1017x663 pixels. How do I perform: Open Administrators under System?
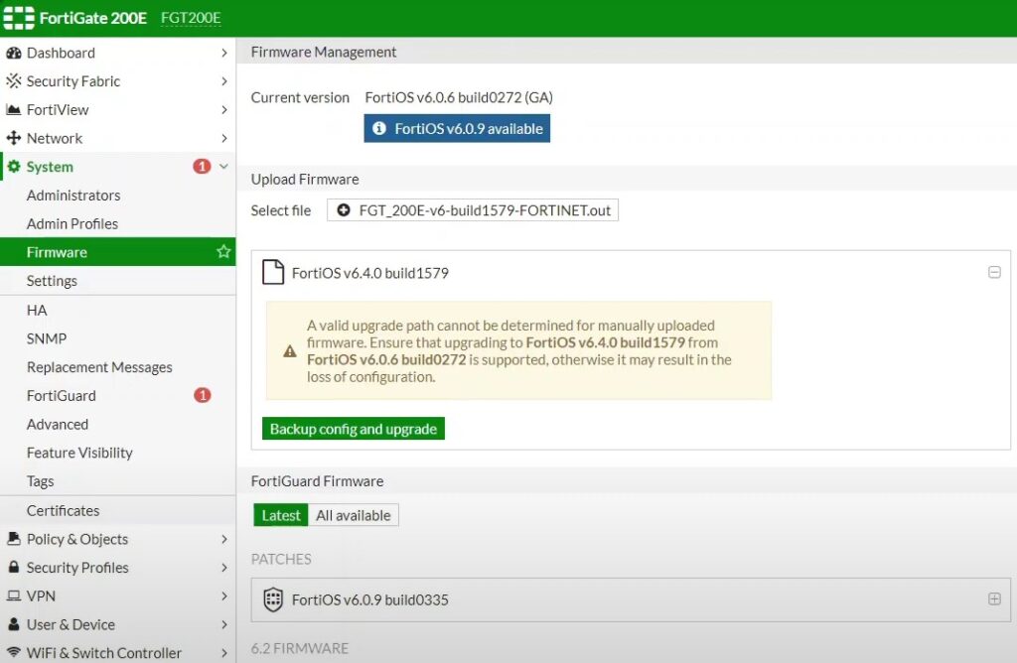click(x=118, y=196)
